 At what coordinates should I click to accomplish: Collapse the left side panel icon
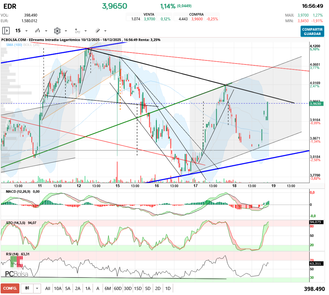(x=6, y=31)
